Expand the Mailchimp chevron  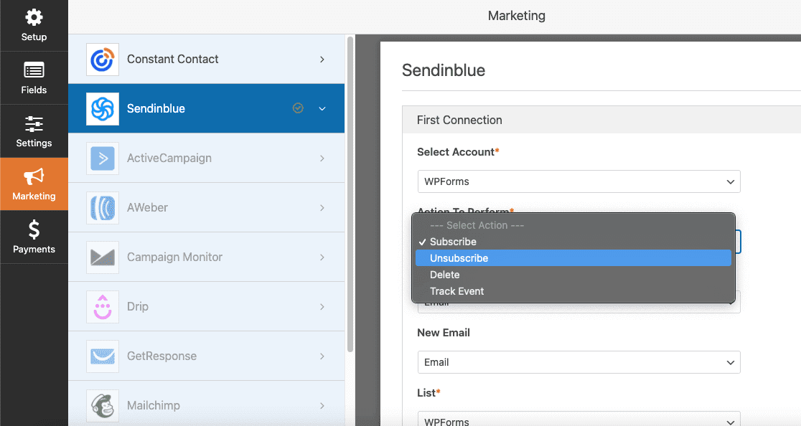[322, 406]
